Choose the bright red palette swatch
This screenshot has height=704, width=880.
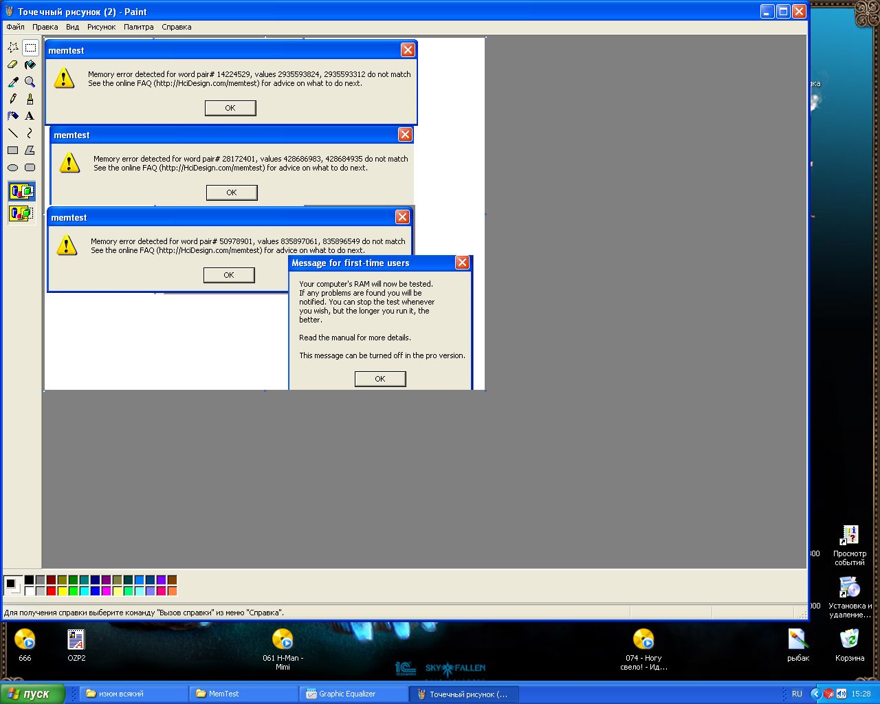[51, 591]
